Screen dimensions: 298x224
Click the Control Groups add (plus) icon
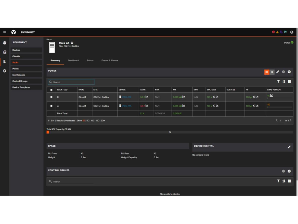pos(289,171)
